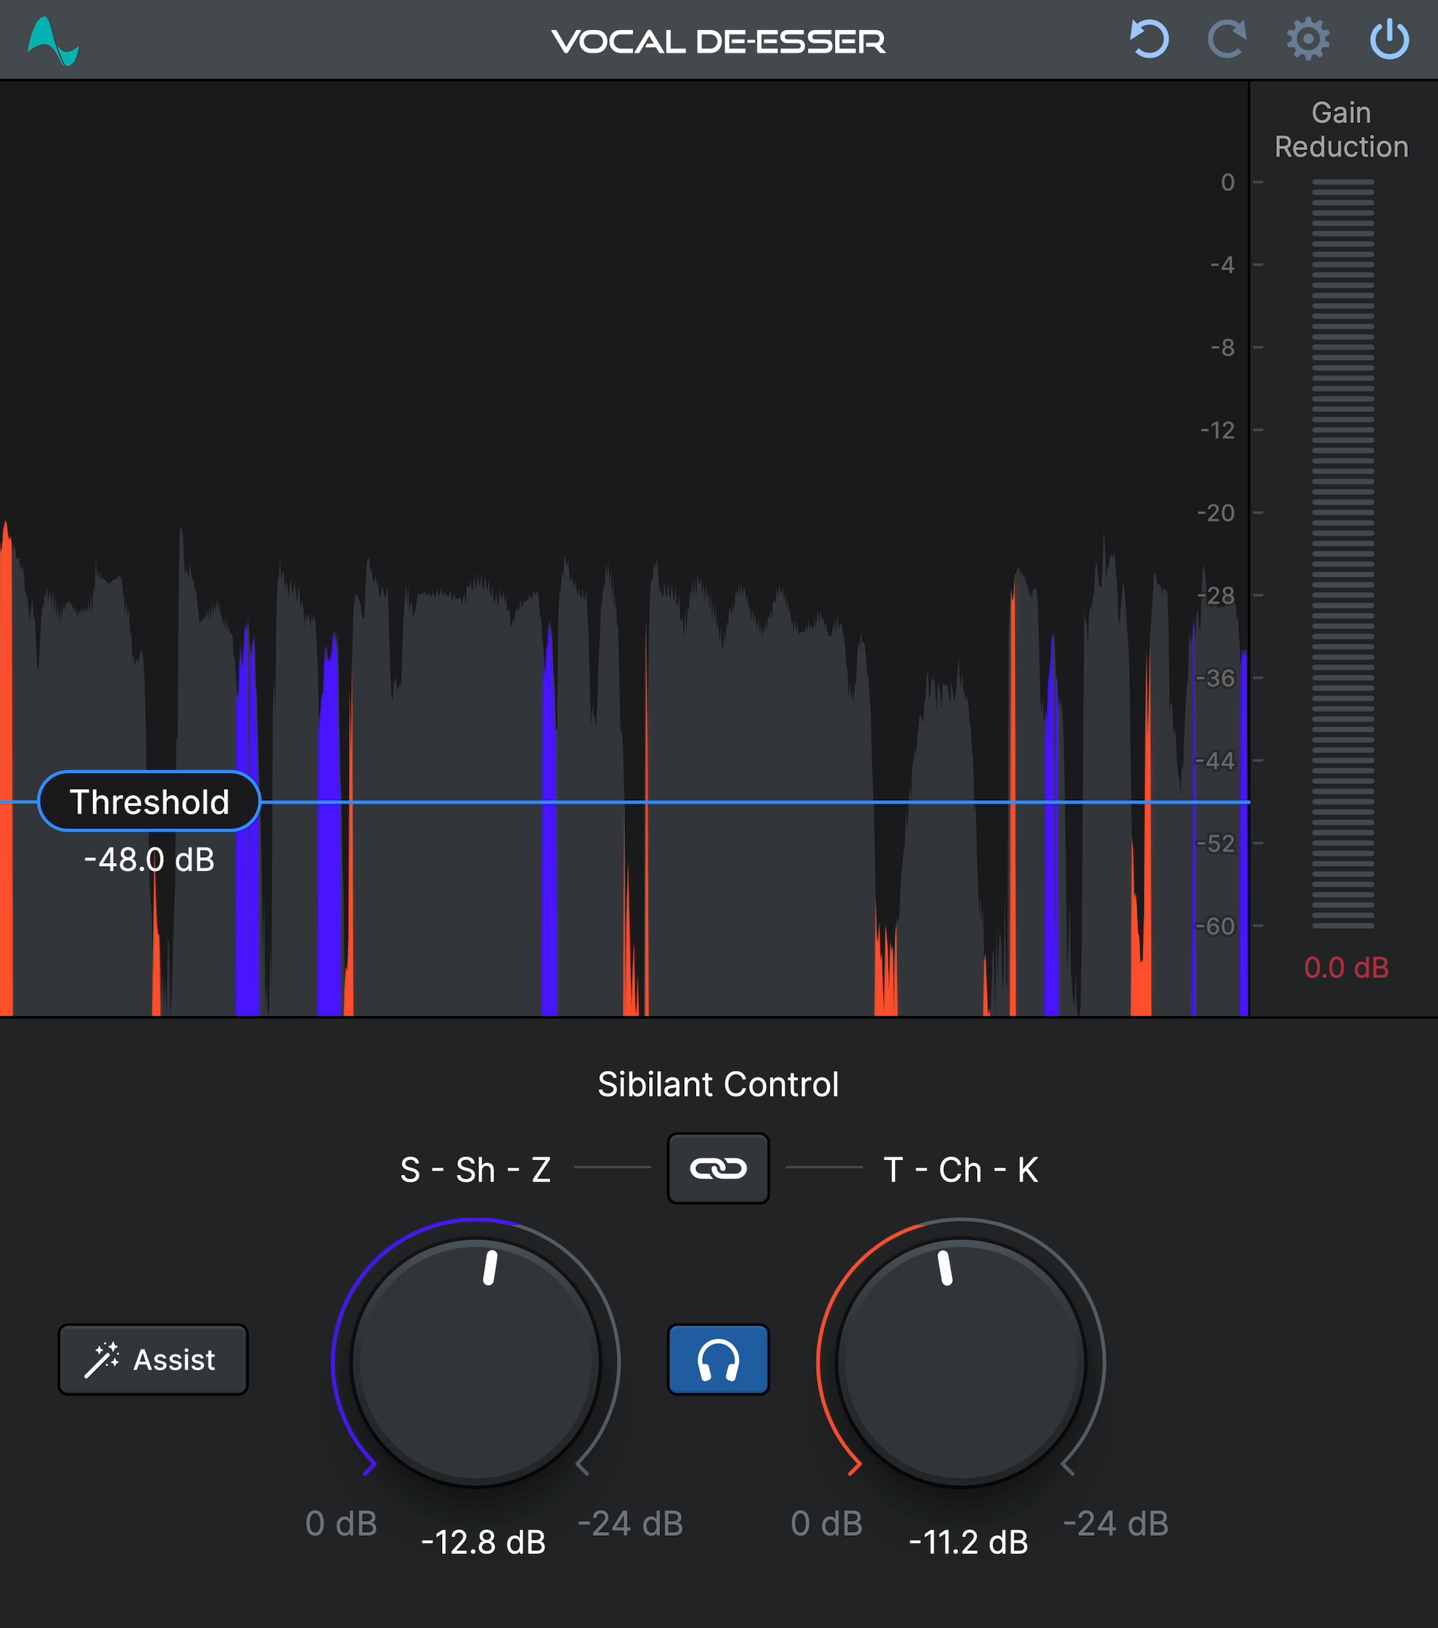Click the red 0.0 dB readout

[1346, 968]
